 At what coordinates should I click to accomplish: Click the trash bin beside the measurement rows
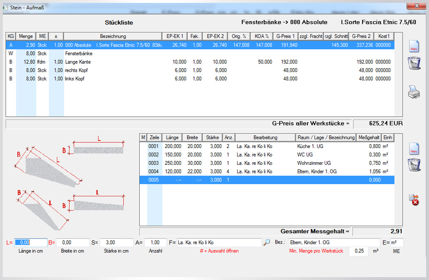point(414,165)
